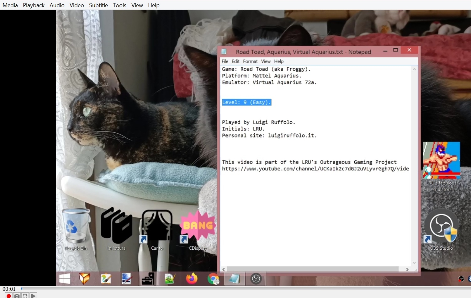The image size is (471, 298).
Task: Click the red Record button
Action: tap(9, 295)
